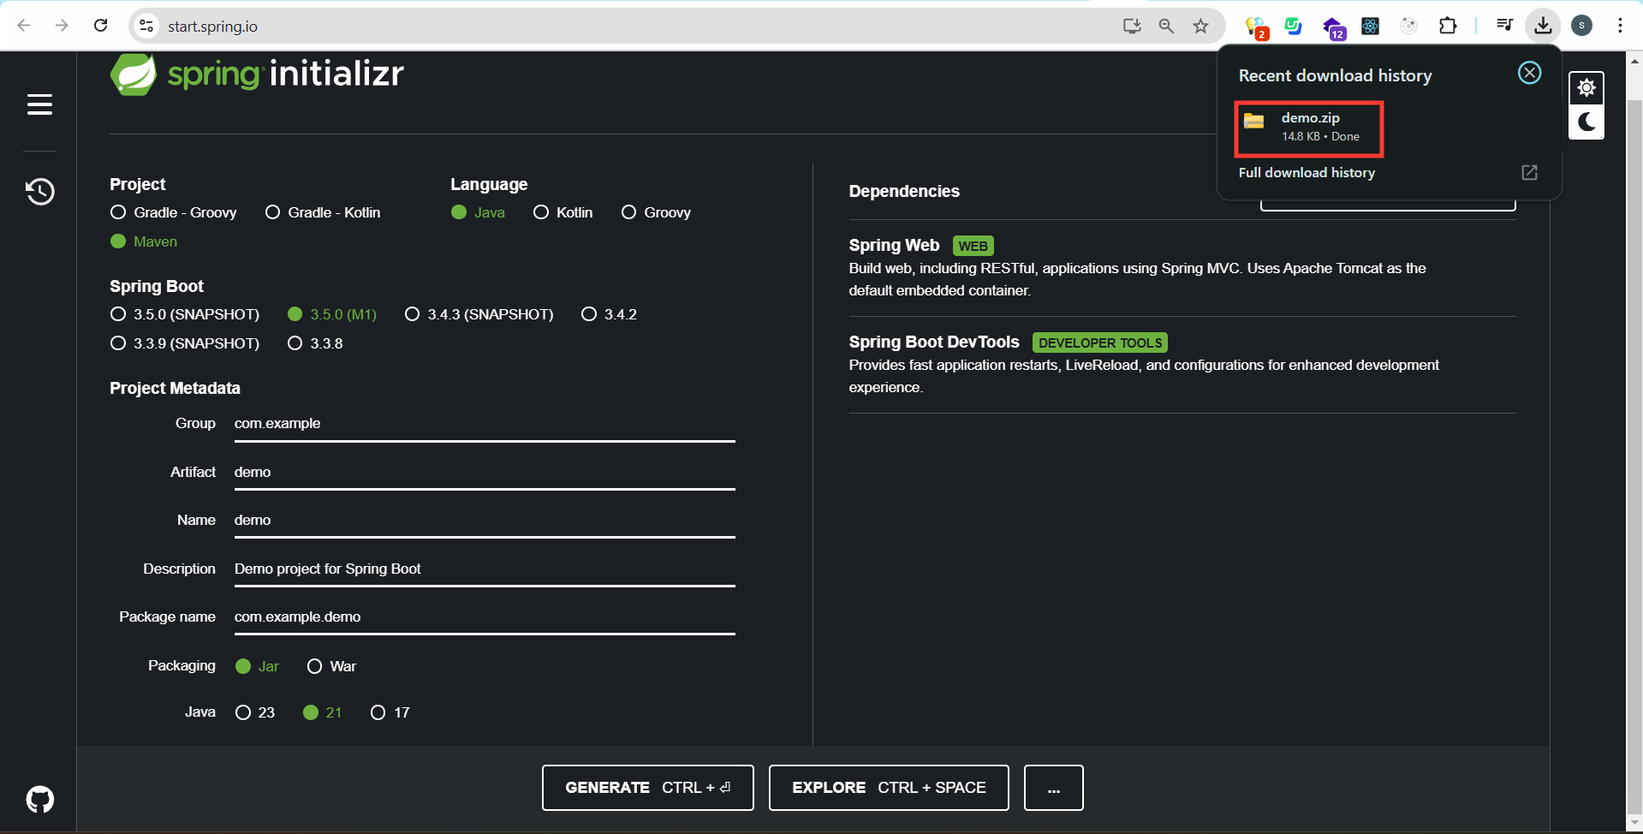Open the media control icon

pyautogui.click(x=1504, y=26)
